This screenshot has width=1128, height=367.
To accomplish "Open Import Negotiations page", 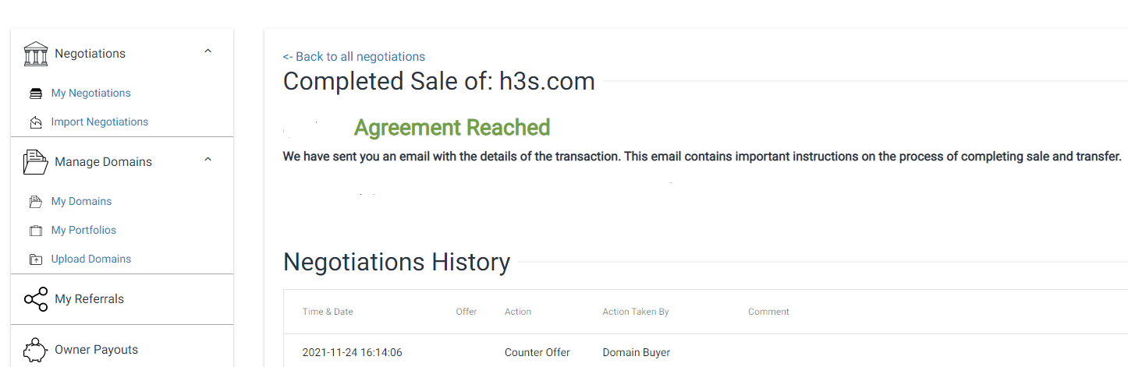I will tap(100, 122).
